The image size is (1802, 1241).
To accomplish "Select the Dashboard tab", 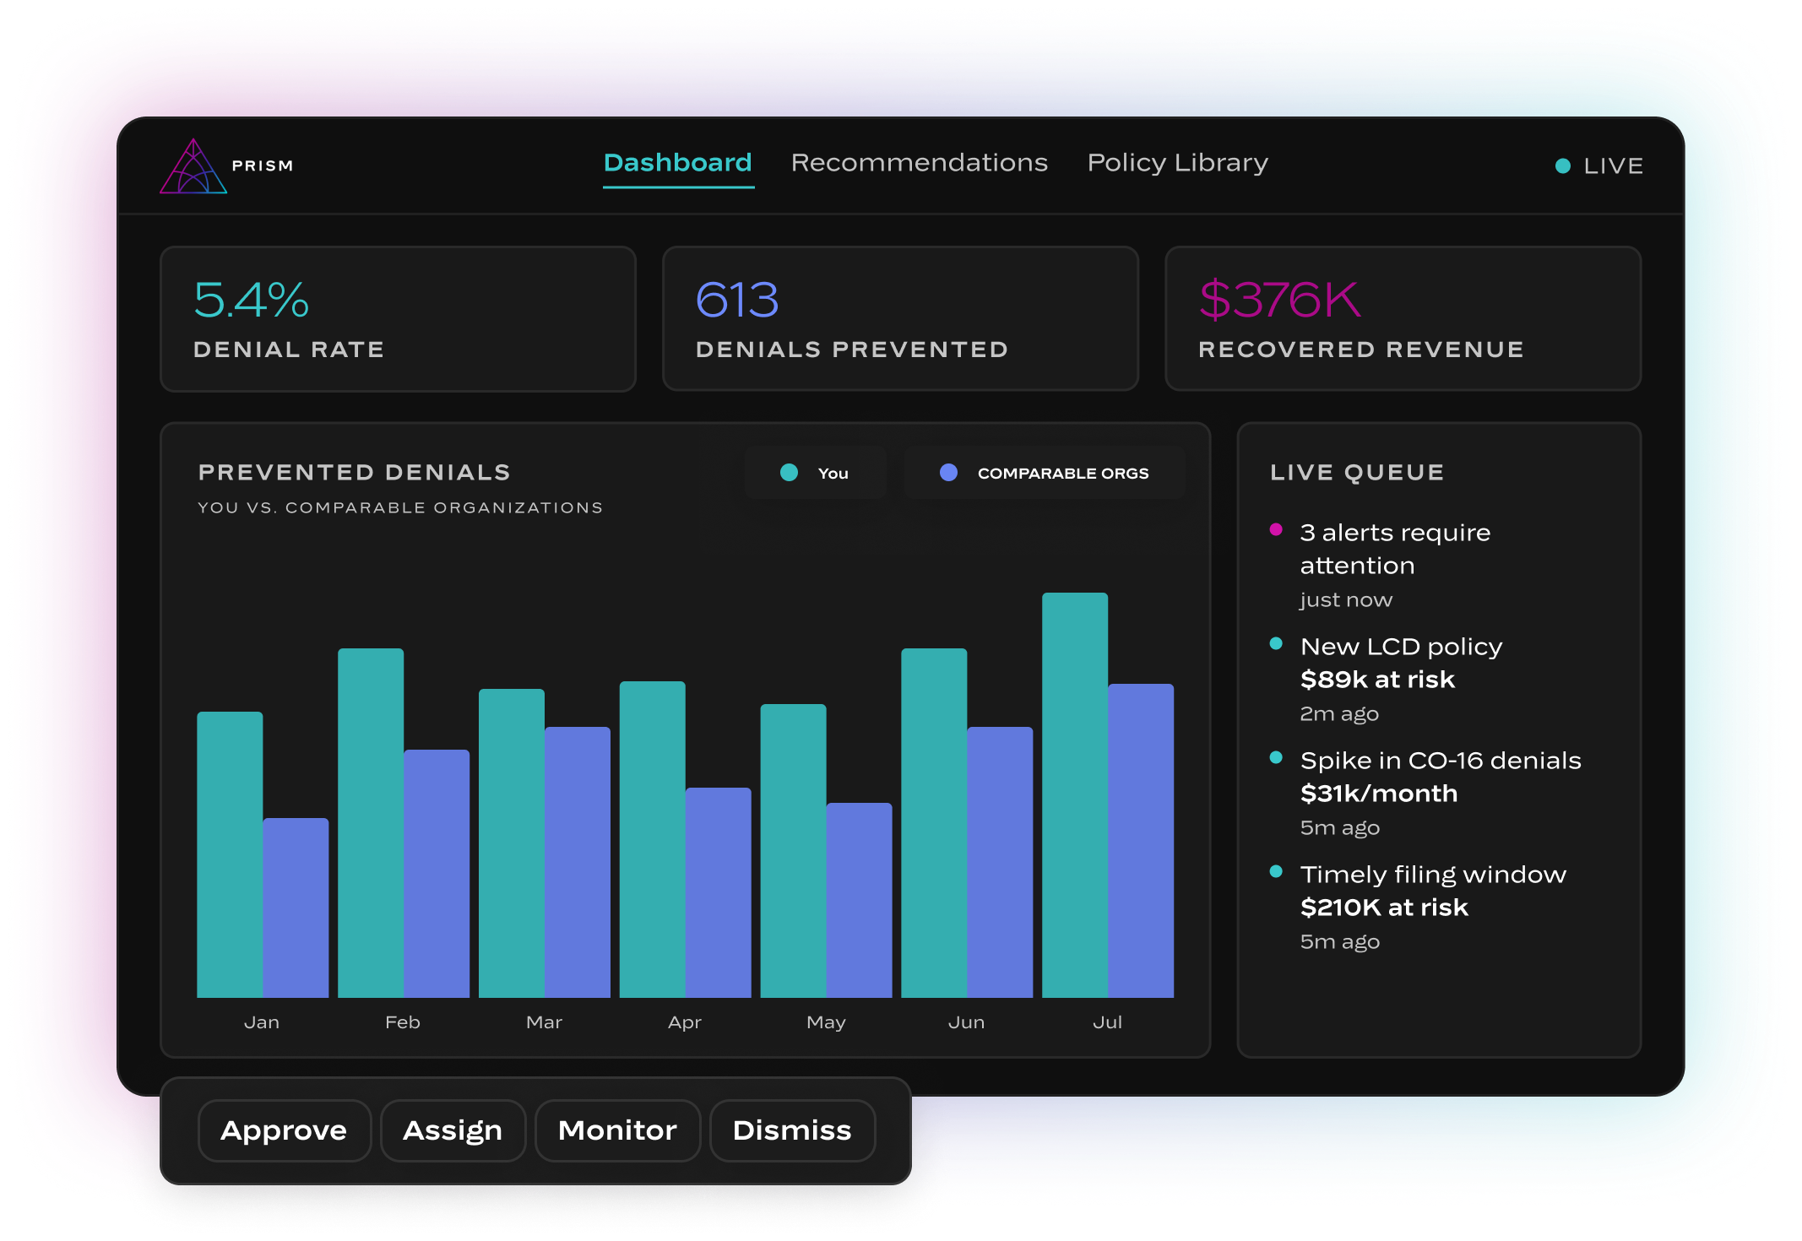I will click(678, 163).
